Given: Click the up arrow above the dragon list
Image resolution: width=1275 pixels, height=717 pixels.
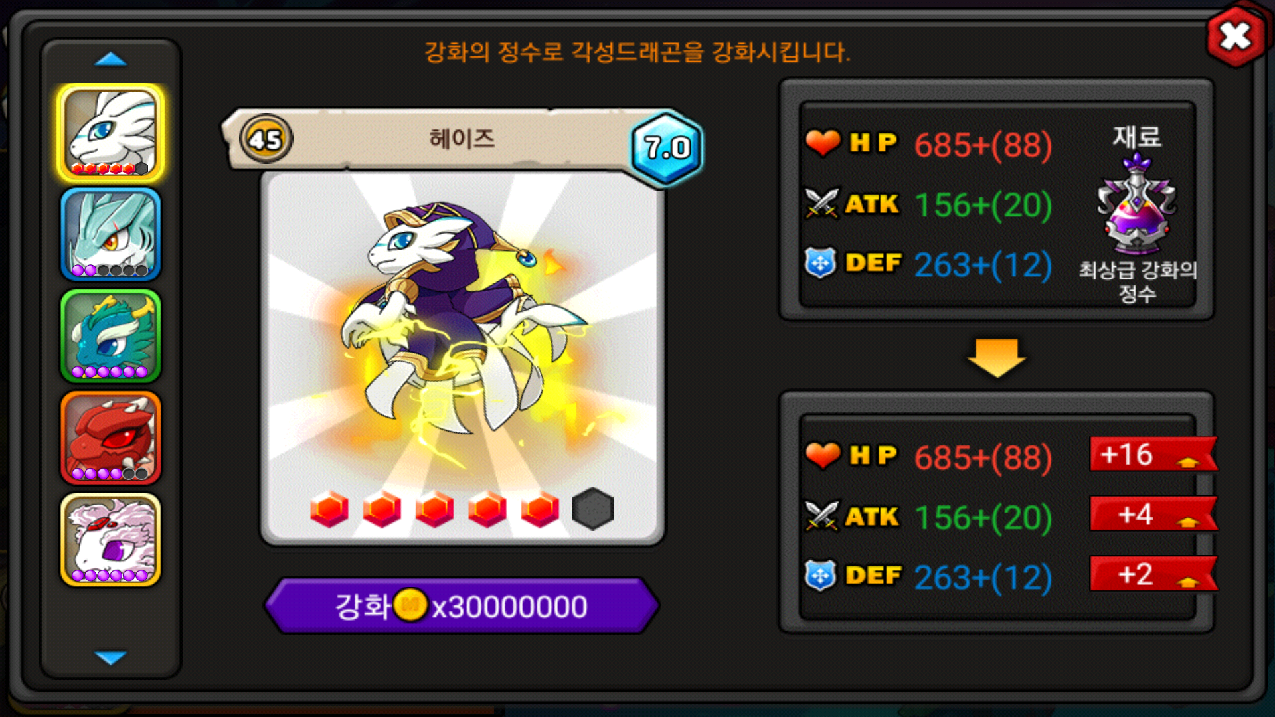Looking at the screenshot, I should point(111,60).
